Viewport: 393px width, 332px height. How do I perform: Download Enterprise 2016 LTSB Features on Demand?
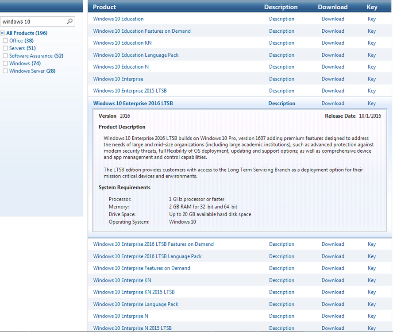(x=333, y=244)
